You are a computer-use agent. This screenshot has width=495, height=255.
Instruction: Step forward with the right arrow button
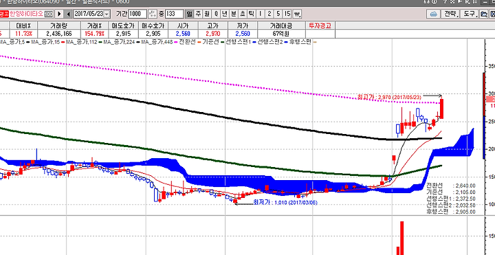[59, 14]
